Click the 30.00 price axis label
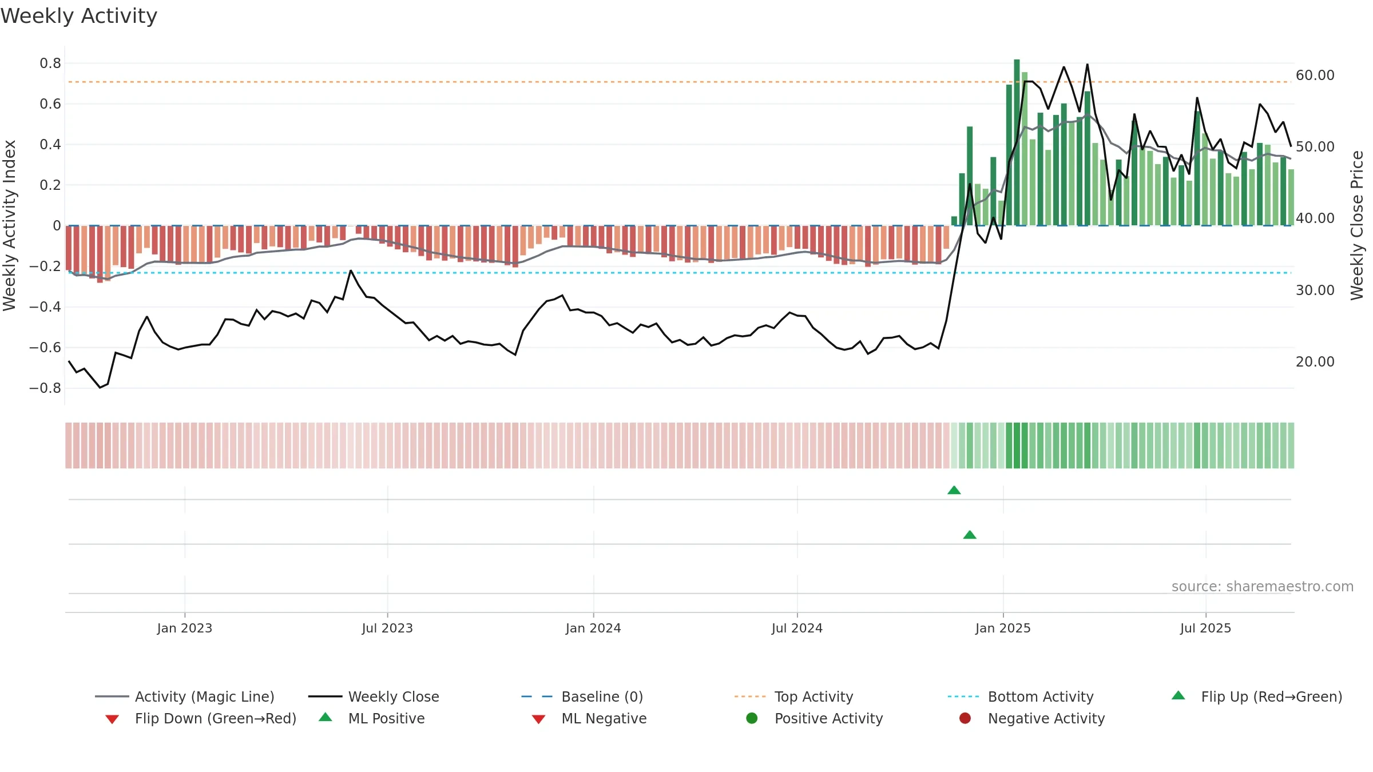The image size is (1373, 772). pos(1315,290)
